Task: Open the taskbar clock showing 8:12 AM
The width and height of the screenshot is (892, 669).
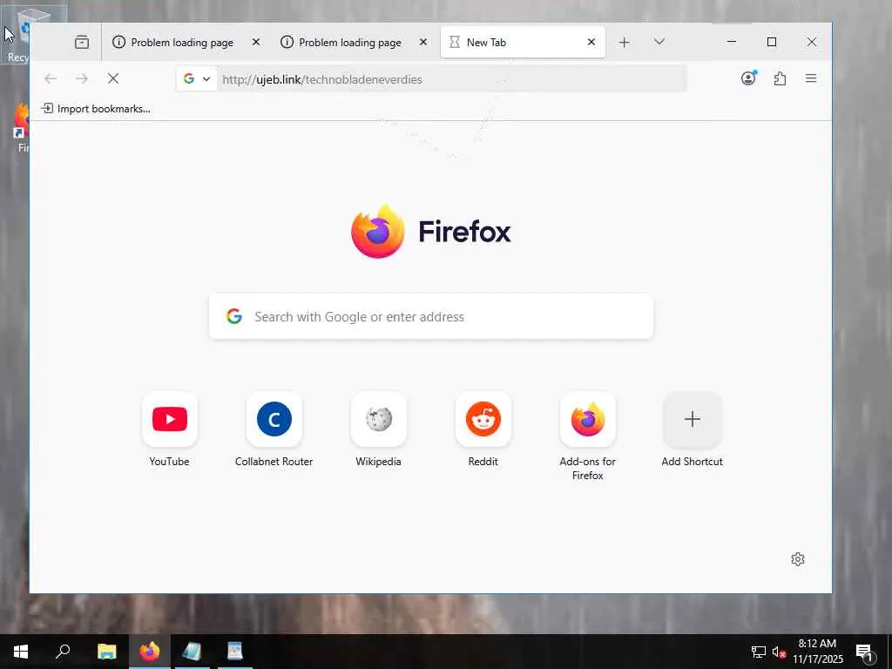Action: [817, 652]
